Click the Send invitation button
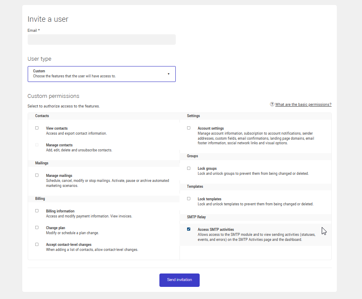362x299 pixels. [x=179, y=280]
